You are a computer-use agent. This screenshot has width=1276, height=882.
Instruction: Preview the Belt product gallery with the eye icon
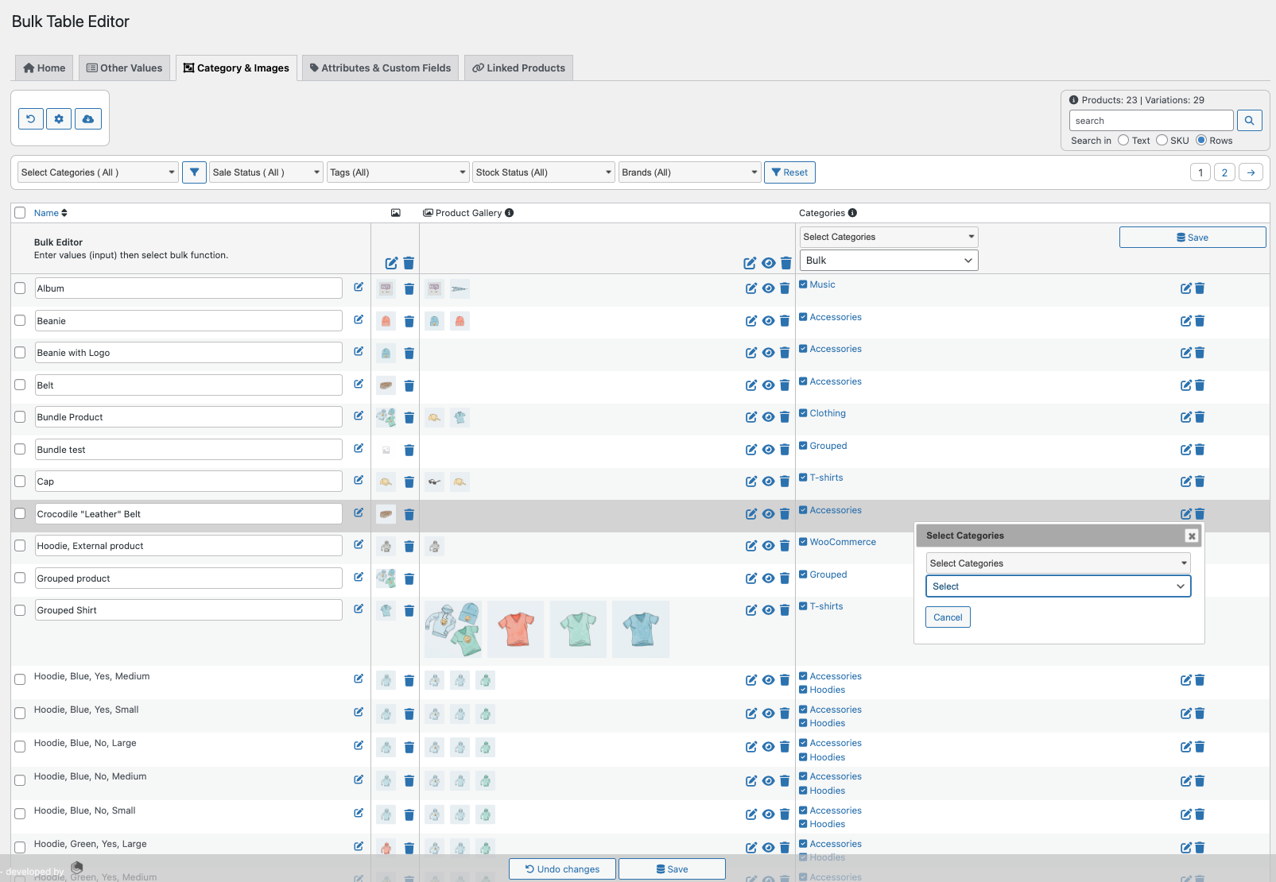pyautogui.click(x=768, y=385)
